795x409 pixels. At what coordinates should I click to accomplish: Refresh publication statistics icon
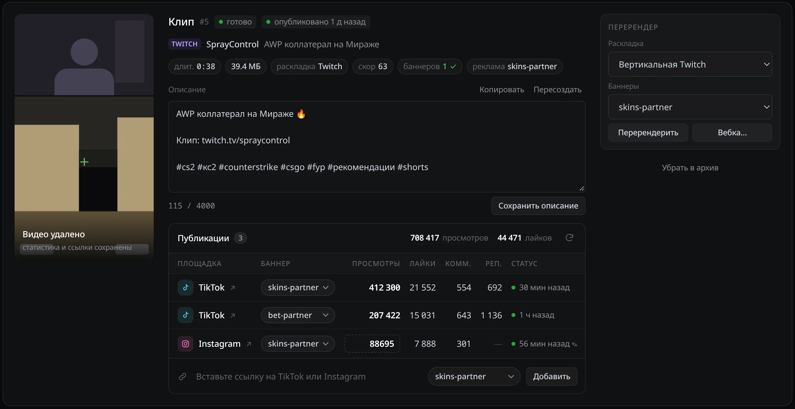point(569,238)
